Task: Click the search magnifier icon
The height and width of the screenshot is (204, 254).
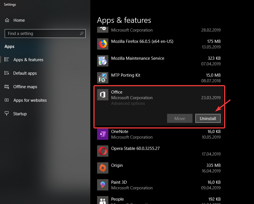Action: tap(82, 34)
